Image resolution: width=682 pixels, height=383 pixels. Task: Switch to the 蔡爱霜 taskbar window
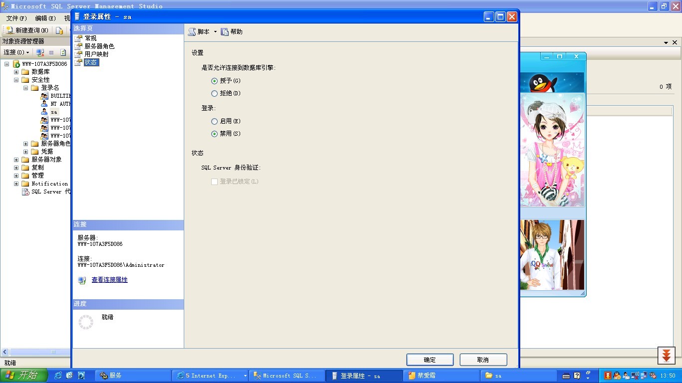[x=441, y=376]
